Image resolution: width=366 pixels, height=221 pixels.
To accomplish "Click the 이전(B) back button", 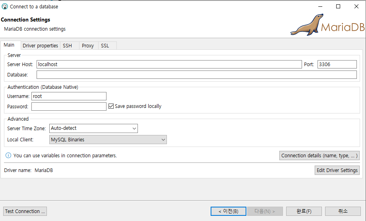I will pyautogui.click(x=228, y=211).
